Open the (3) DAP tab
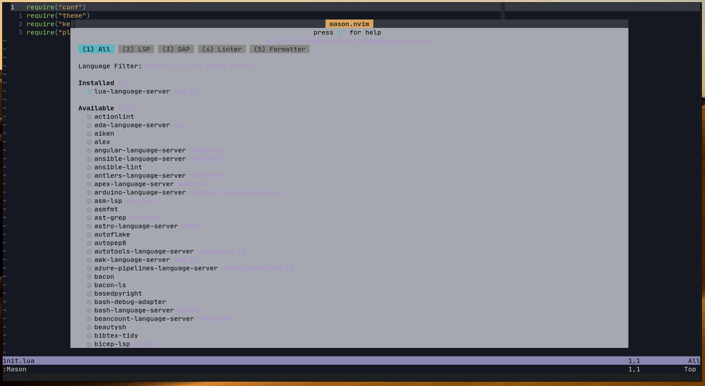705x386 pixels. pyautogui.click(x=176, y=49)
